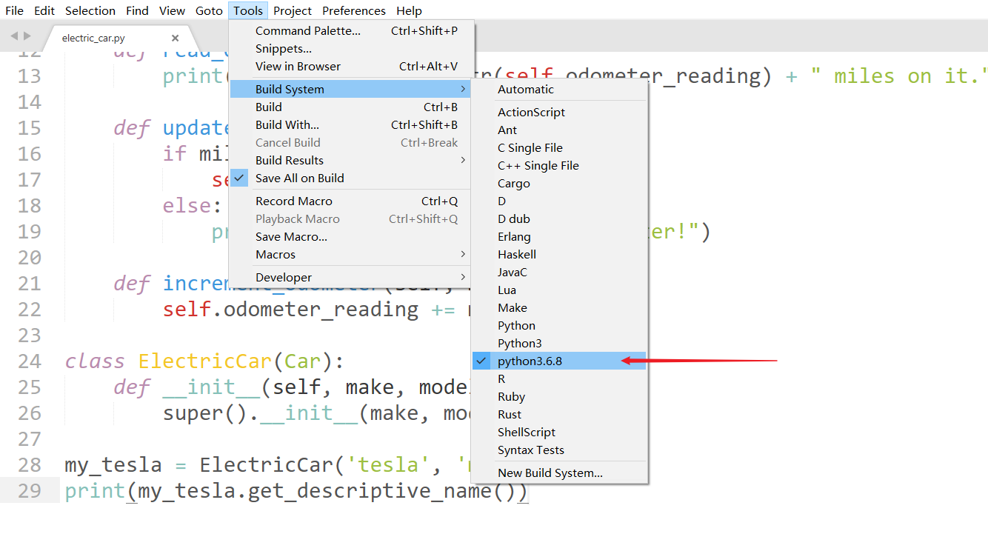Choose Build With... option
This screenshot has height=534, width=988.
351,124
